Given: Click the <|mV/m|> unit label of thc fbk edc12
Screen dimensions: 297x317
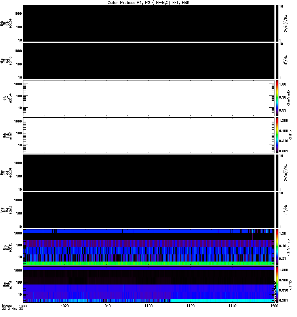Looking at the screenshot, I should [x=288, y=247].
